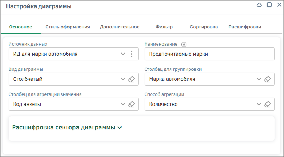Image resolution: width=284 pixels, height=157 pixels.
Task: Clear the Вид диаграммы field with eraser
Action: 132,79
